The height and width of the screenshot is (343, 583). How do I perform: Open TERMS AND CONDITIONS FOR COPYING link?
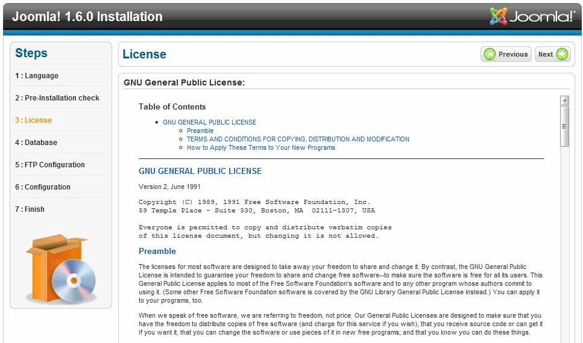[298, 139]
